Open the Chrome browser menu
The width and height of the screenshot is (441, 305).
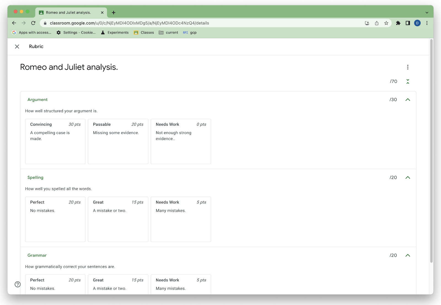tap(427, 23)
